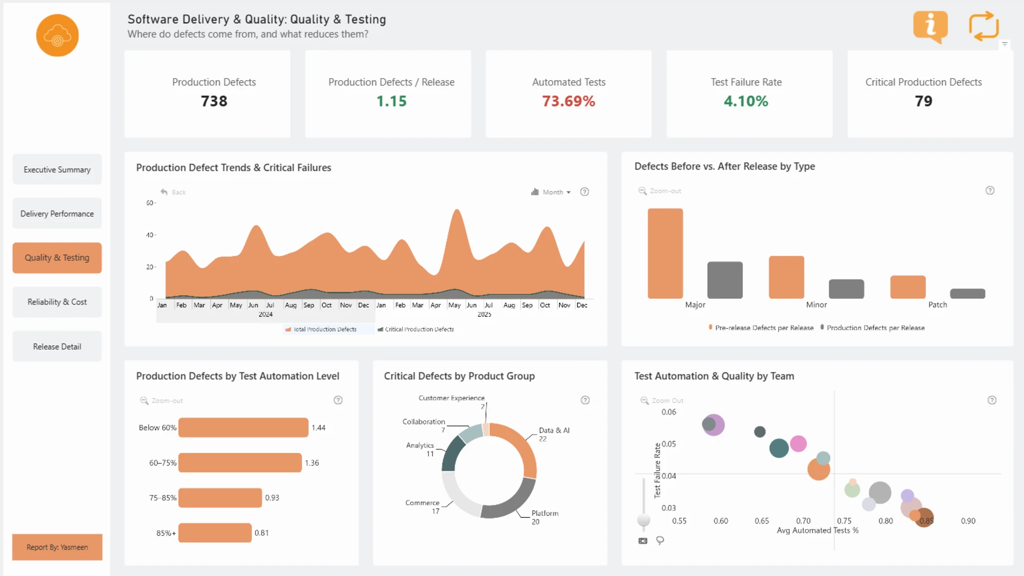1024x576 pixels.
Task: Open the Release Detail page
Action: [x=57, y=347]
